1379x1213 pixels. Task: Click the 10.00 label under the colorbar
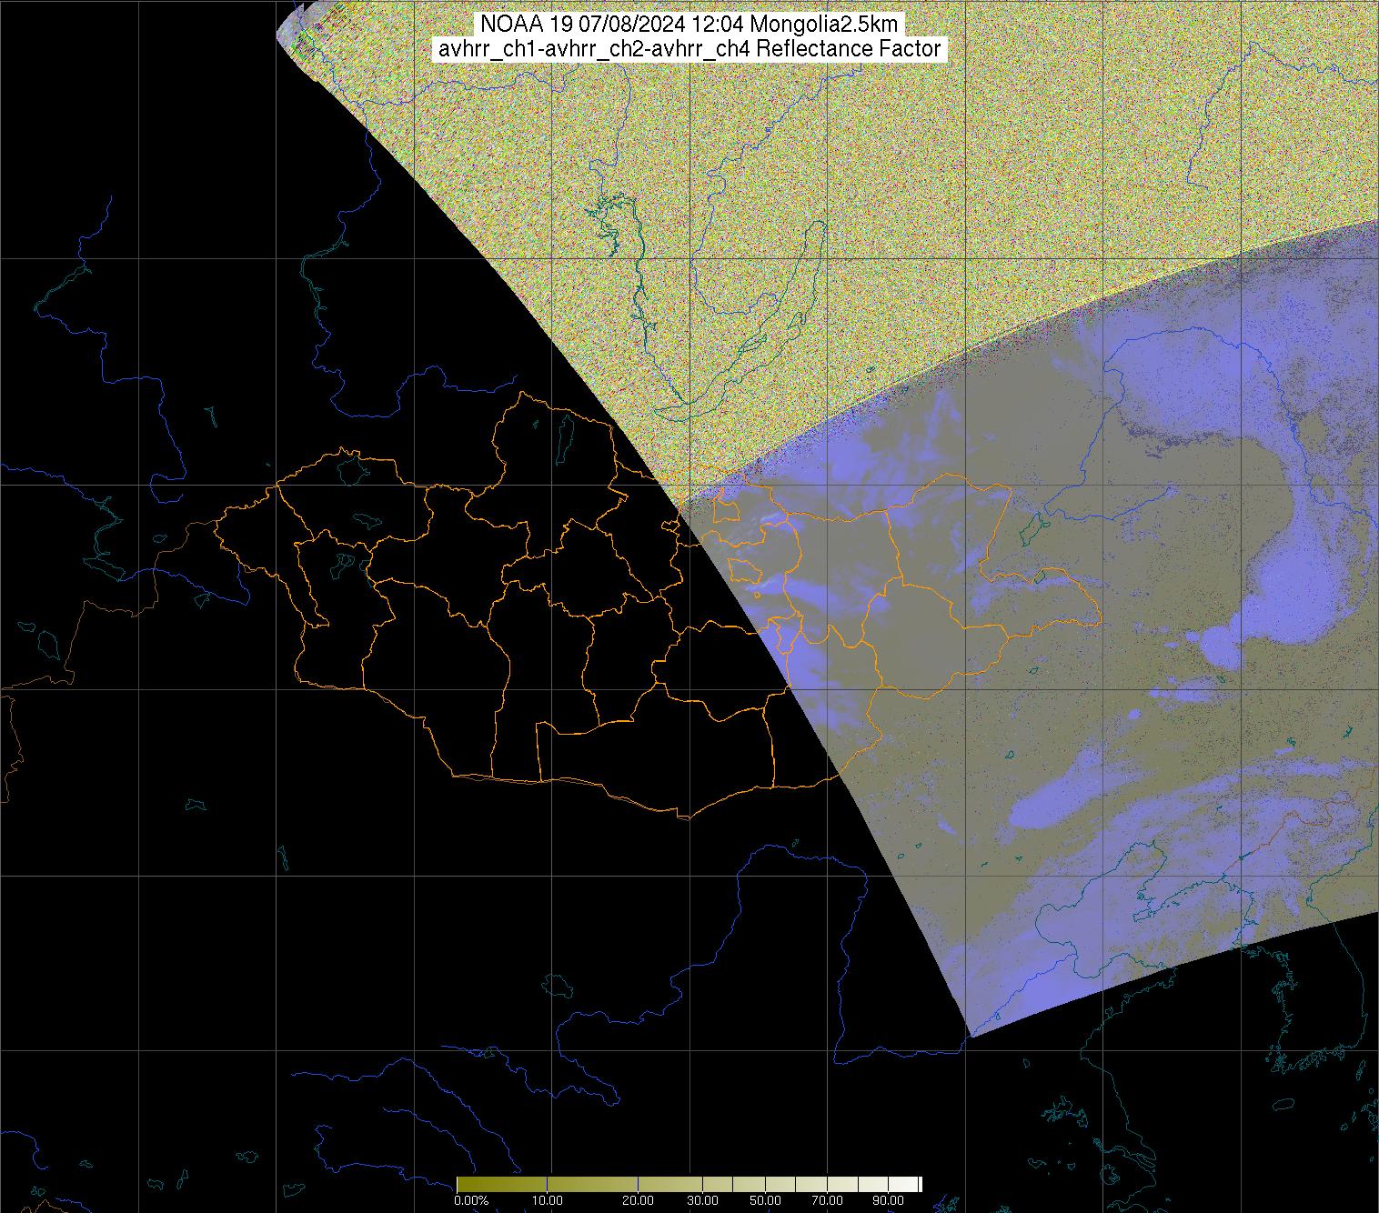point(548,1200)
